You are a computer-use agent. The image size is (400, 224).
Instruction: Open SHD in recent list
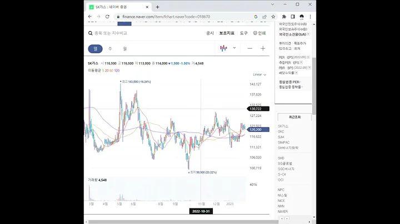coord(281,159)
